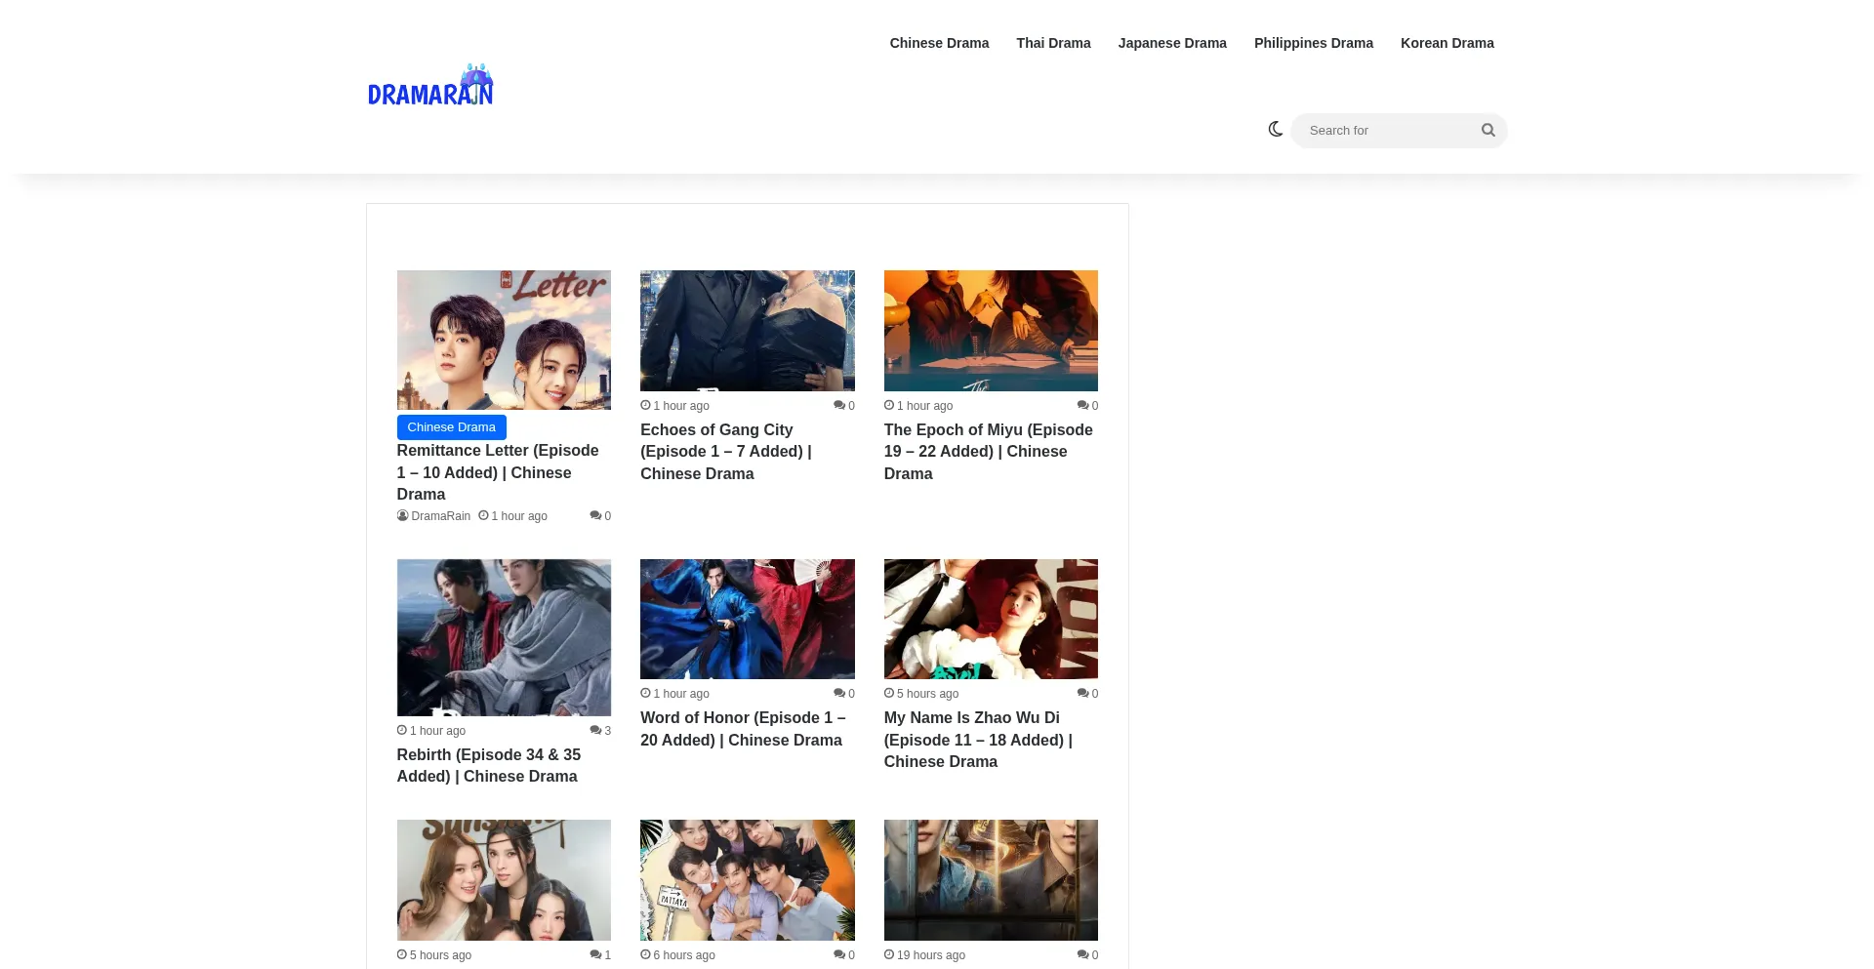Screen dimensions: 1874x969
Task: Toggle dark mode with the moon icon
Action: point(1275,130)
